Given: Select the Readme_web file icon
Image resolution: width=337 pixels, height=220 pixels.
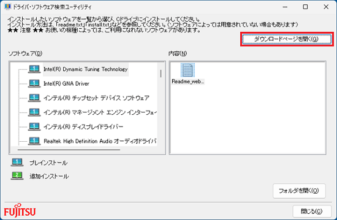Looking at the screenshot, I should pos(187,70).
